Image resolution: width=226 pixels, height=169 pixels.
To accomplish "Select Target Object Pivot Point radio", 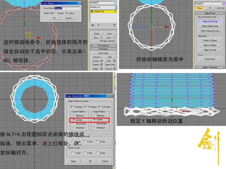I will coord(95,124).
